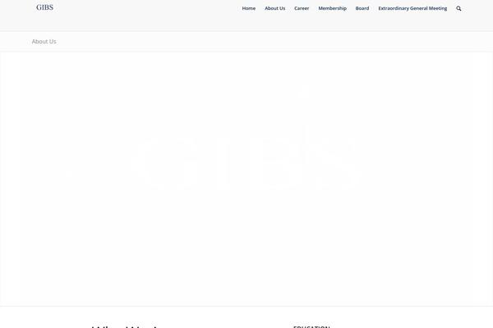Open the Membership menu item

point(332,8)
